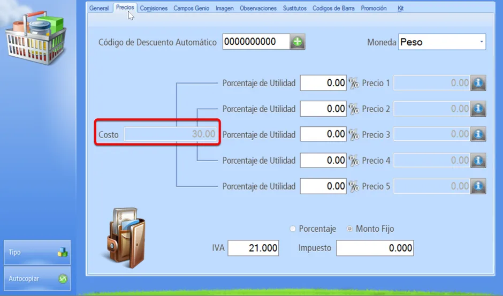
Task: Click the percent icon next to Precio 4
Action: tap(354, 160)
